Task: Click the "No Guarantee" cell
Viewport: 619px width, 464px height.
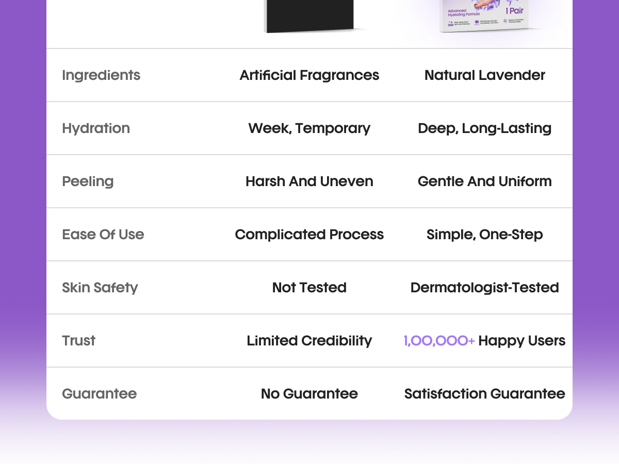Action: click(x=309, y=394)
